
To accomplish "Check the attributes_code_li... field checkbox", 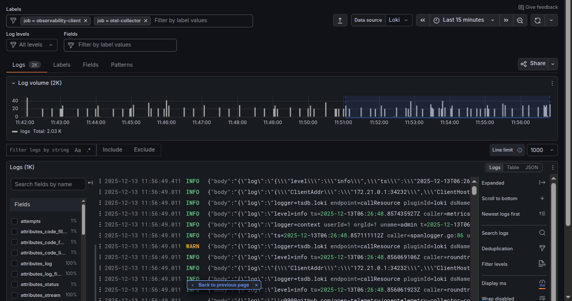I will pos(15,253).
